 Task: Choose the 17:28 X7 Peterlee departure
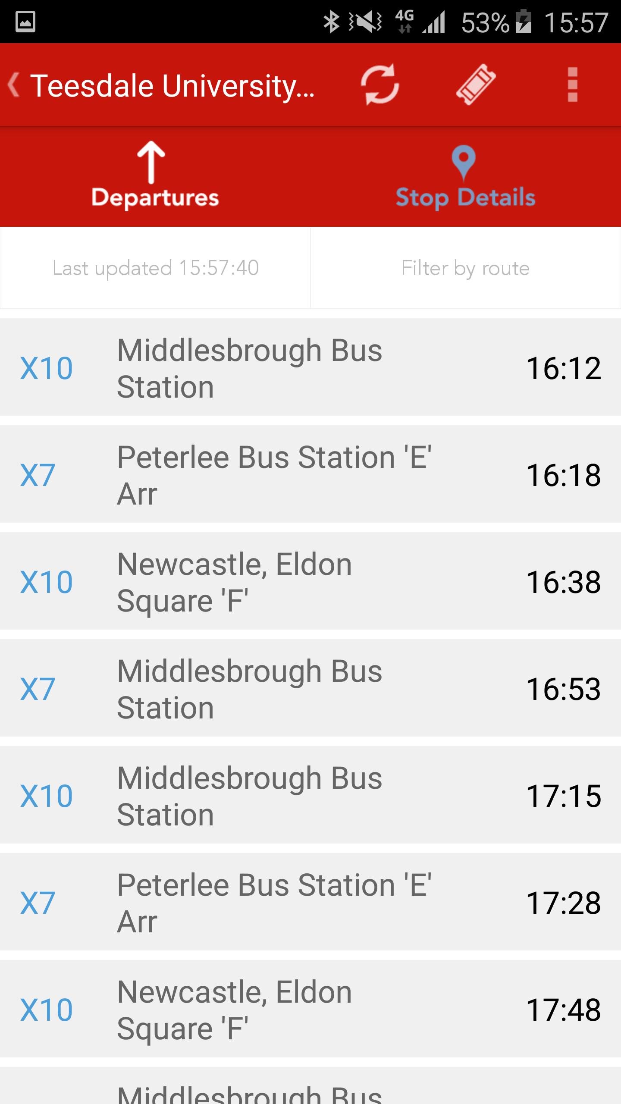tap(310, 902)
